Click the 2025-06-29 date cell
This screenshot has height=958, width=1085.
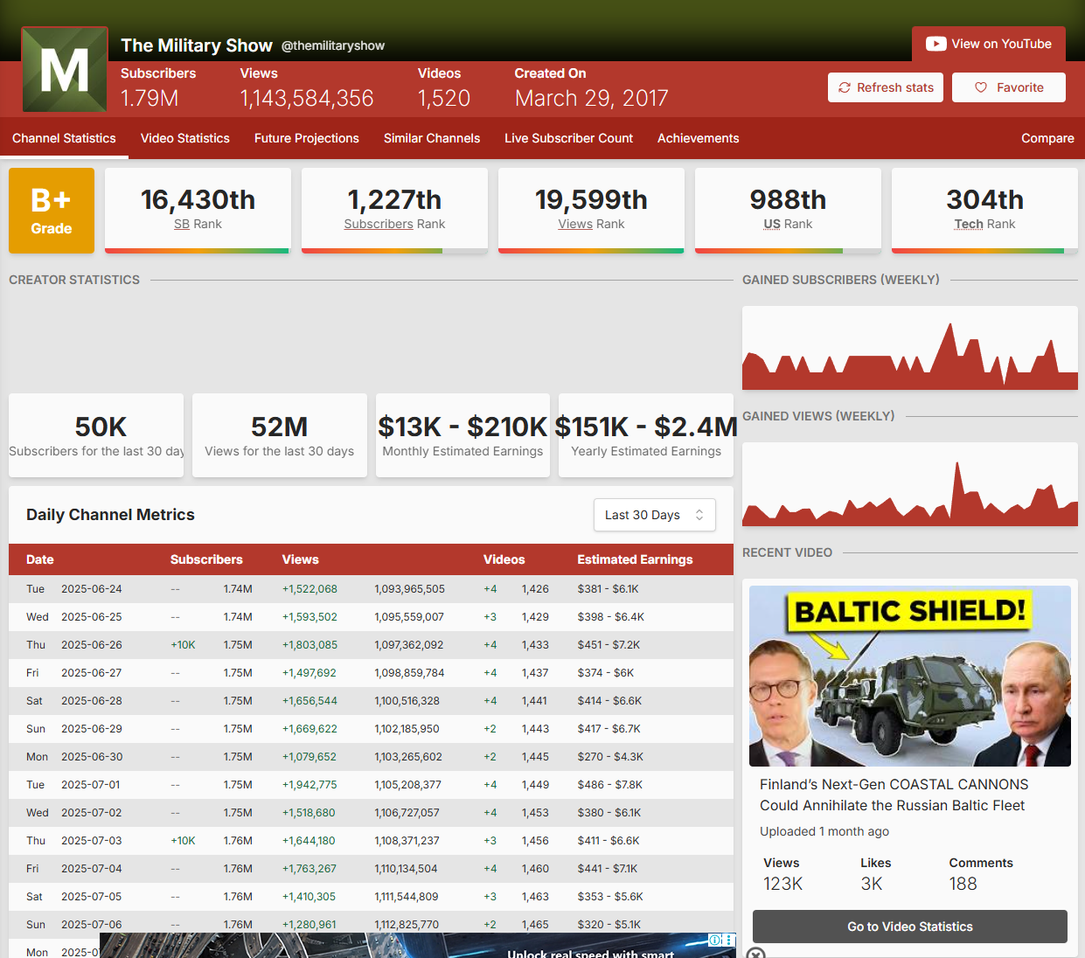click(x=92, y=729)
